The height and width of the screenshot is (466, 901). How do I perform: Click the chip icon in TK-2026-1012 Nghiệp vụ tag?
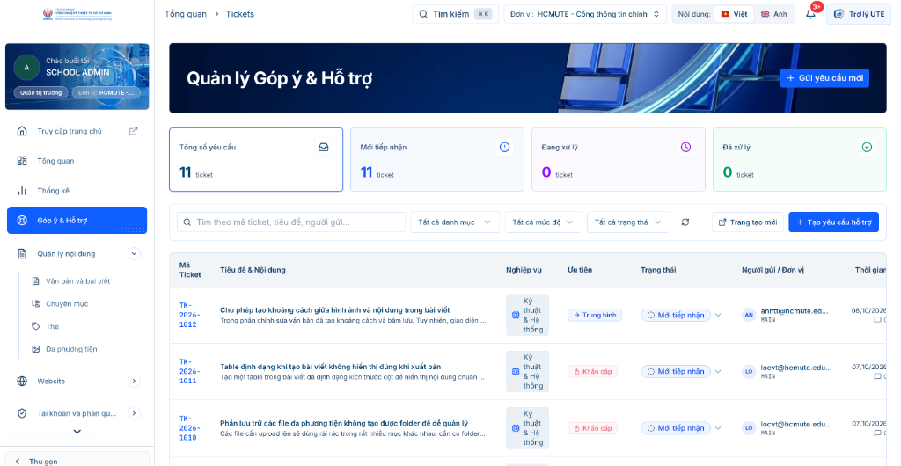[516, 315]
